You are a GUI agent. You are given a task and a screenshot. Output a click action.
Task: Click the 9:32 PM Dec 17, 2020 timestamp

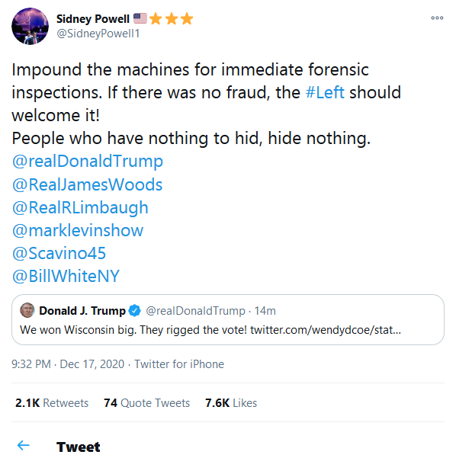tap(68, 364)
